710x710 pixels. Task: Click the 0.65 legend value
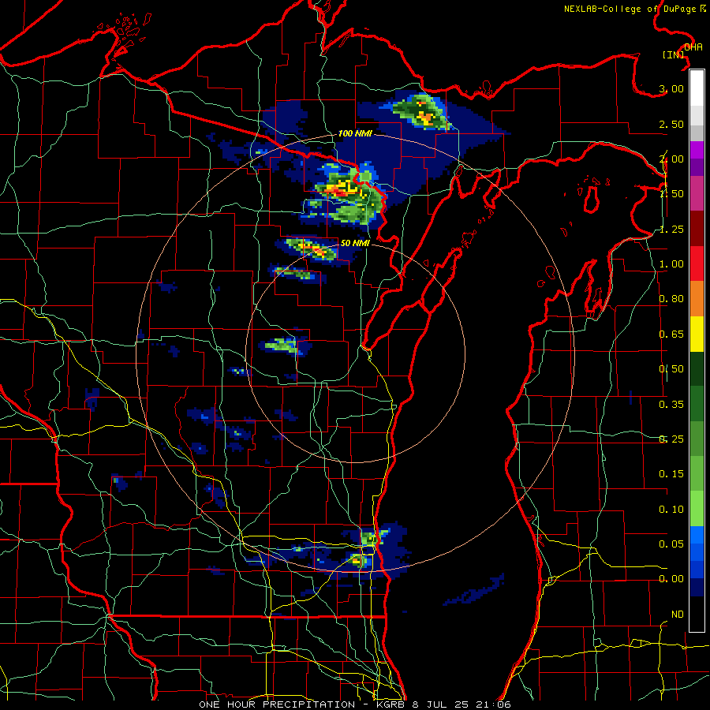(x=671, y=334)
